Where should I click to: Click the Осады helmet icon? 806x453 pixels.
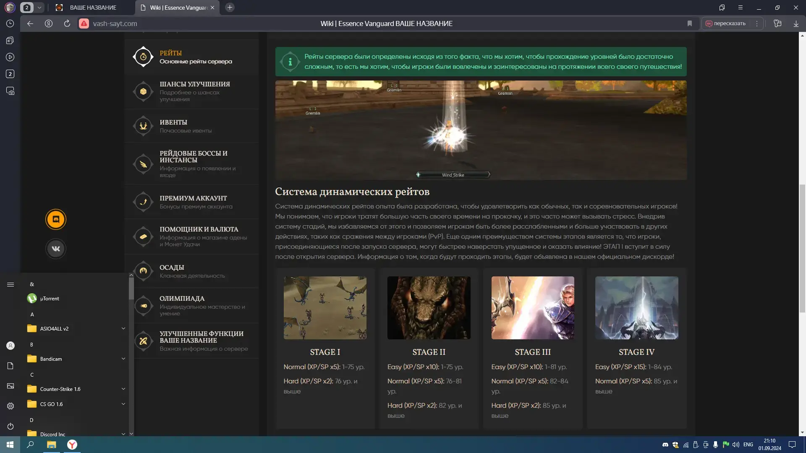[x=143, y=271]
